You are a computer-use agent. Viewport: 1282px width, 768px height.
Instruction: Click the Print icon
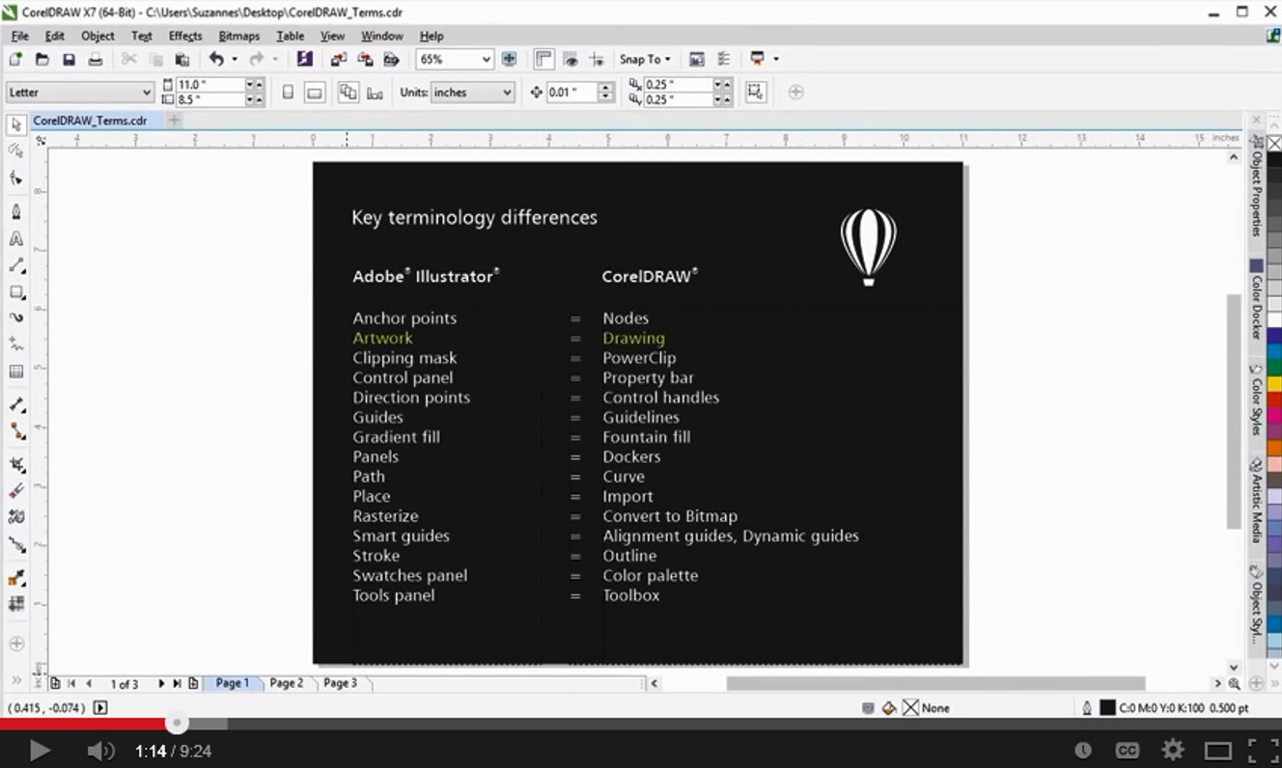click(95, 59)
